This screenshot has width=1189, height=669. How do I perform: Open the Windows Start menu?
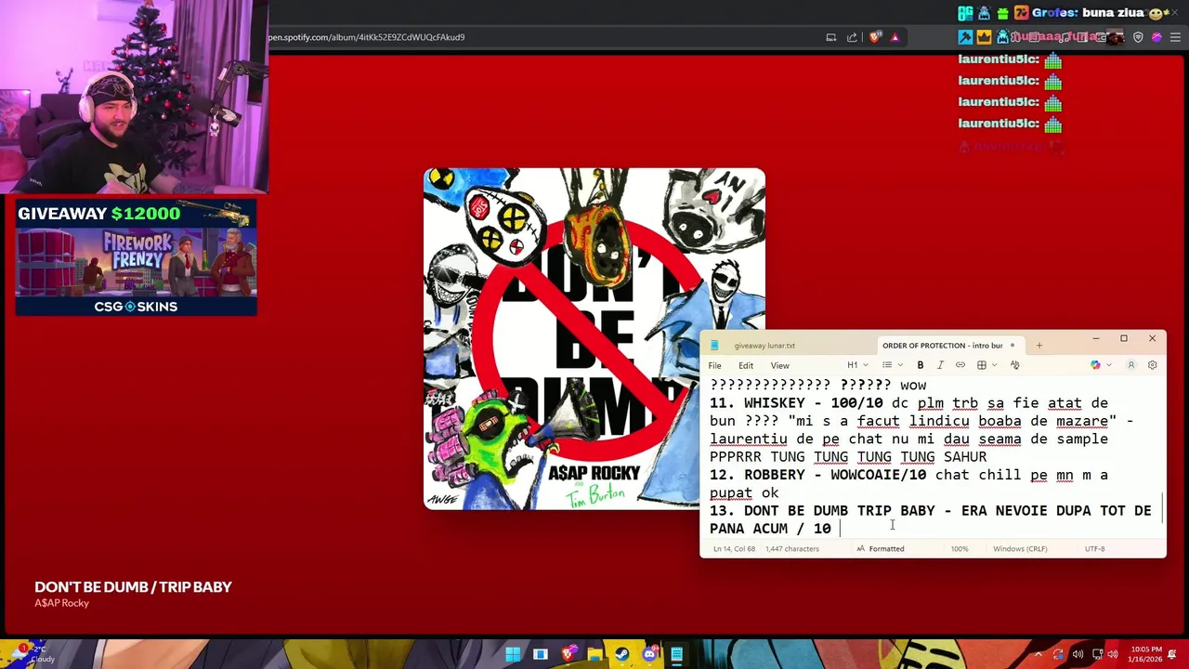513,654
